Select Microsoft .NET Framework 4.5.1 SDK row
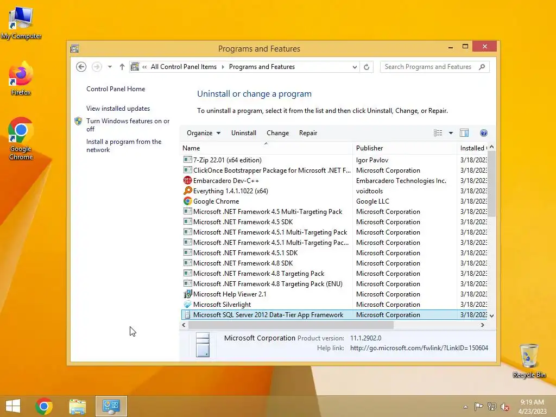 pos(334,253)
